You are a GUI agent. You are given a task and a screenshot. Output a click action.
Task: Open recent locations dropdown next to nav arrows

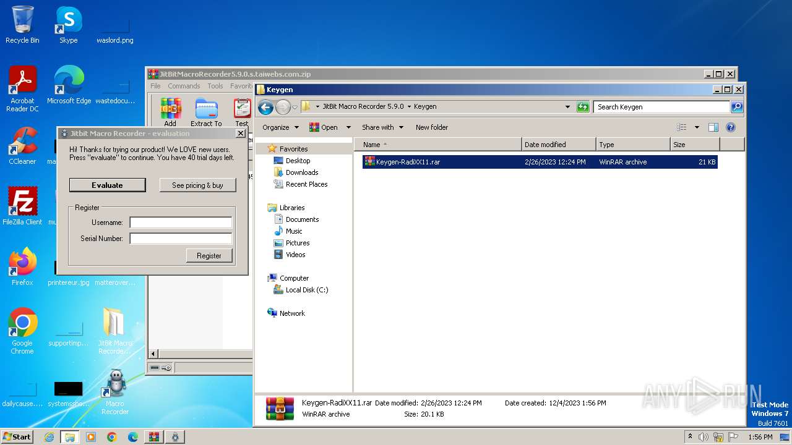pos(295,107)
